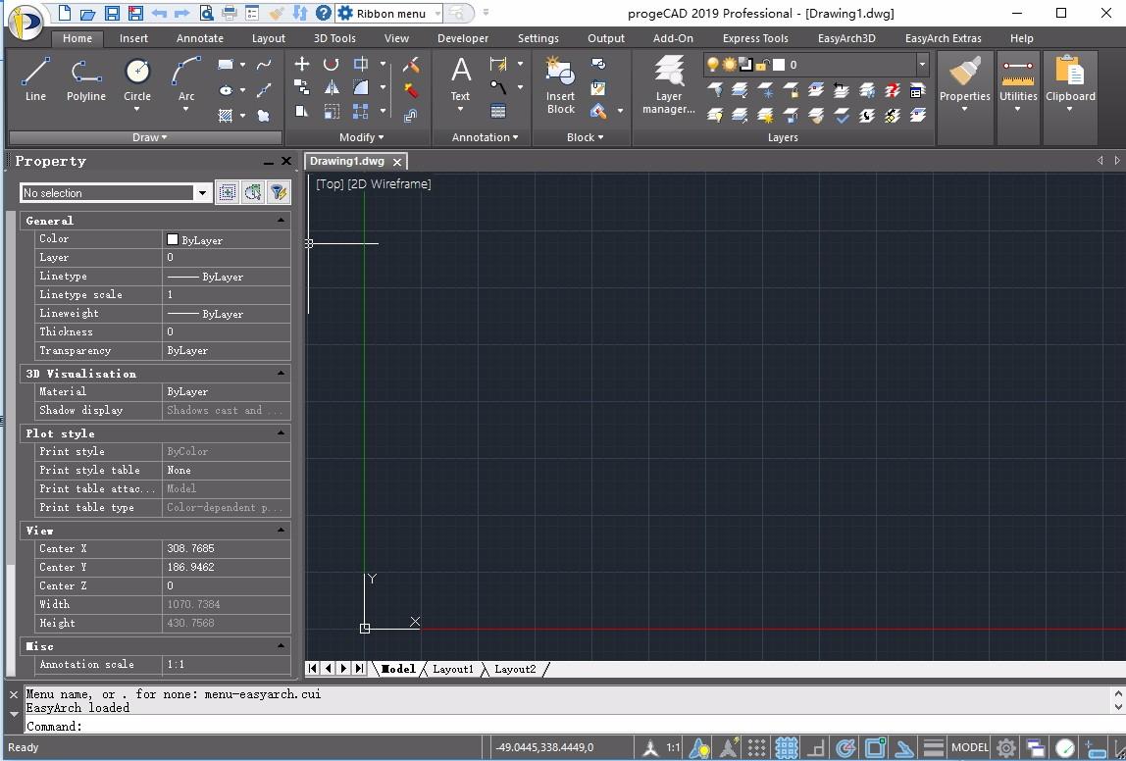Image resolution: width=1126 pixels, height=761 pixels.
Task: Open the EasyArch3D ribbon tab
Action: tap(846, 38)
